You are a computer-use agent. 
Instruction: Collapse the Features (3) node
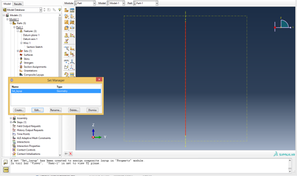click(x=18, y=31)
